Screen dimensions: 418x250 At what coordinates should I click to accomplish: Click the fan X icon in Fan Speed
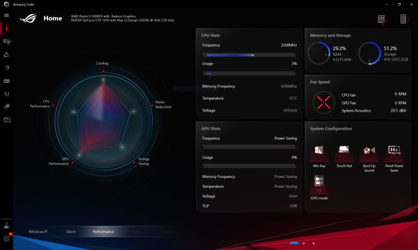[x=323, y=102]
